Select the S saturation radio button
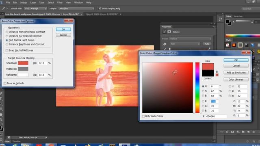The image size is (260, 146). click(203, 91)
